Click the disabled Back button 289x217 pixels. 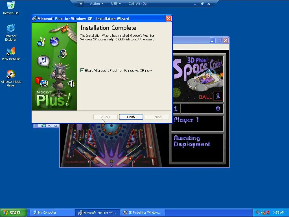click(106, 117)
